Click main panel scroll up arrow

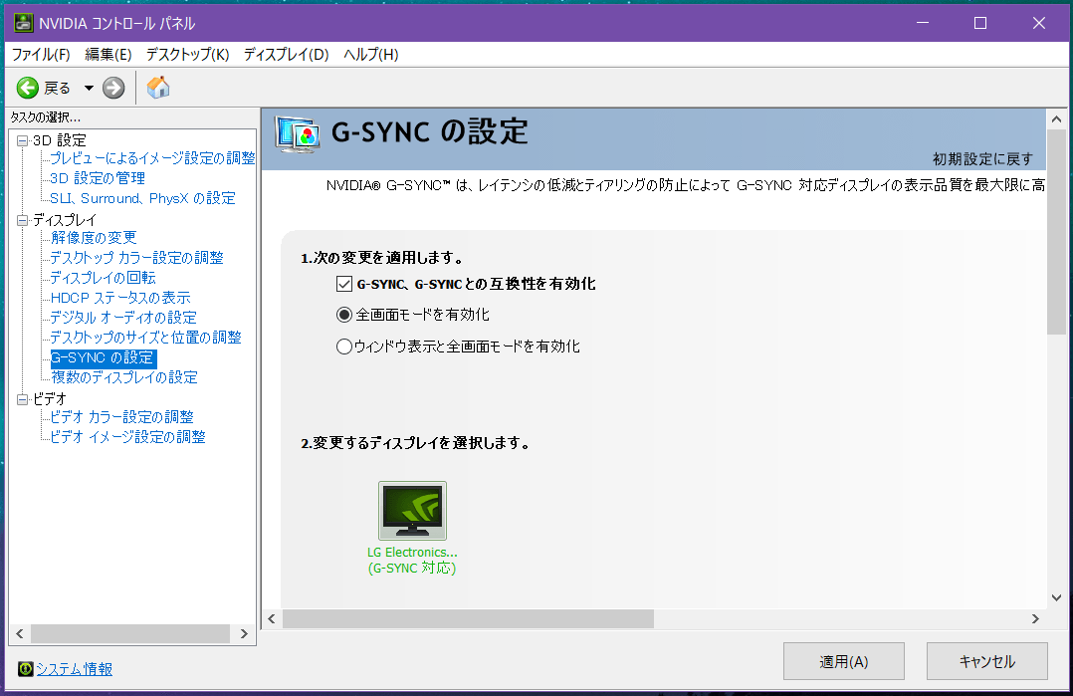pyautogui.click(x=1057, y=119)
